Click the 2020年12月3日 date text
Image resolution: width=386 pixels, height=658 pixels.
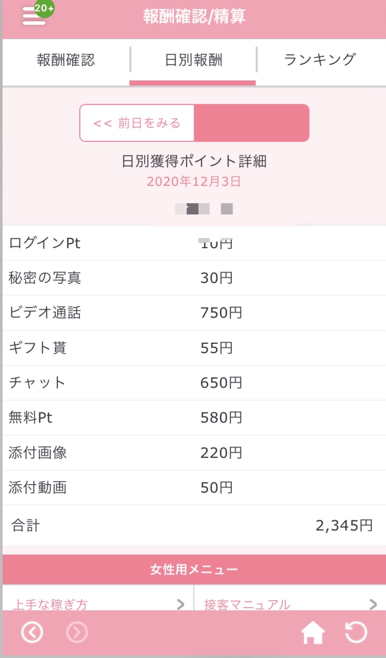(194, 181)
